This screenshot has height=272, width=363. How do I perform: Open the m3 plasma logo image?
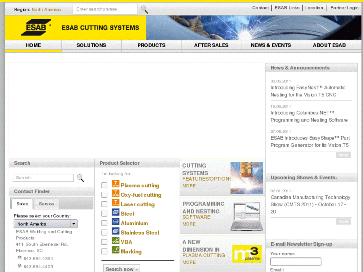(247, 254)
